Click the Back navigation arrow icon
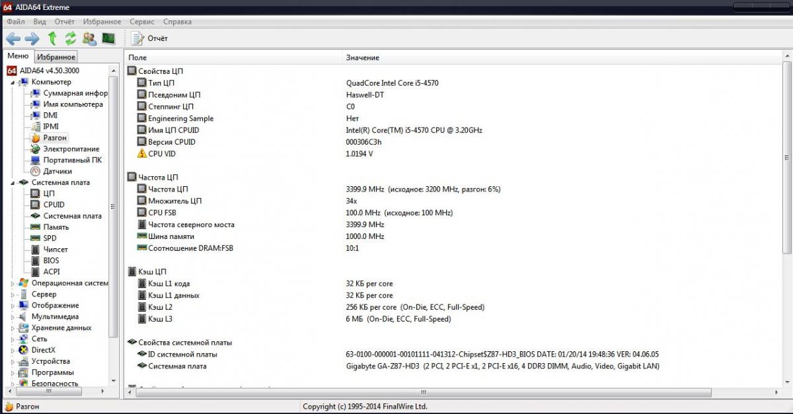 point(13,38)
